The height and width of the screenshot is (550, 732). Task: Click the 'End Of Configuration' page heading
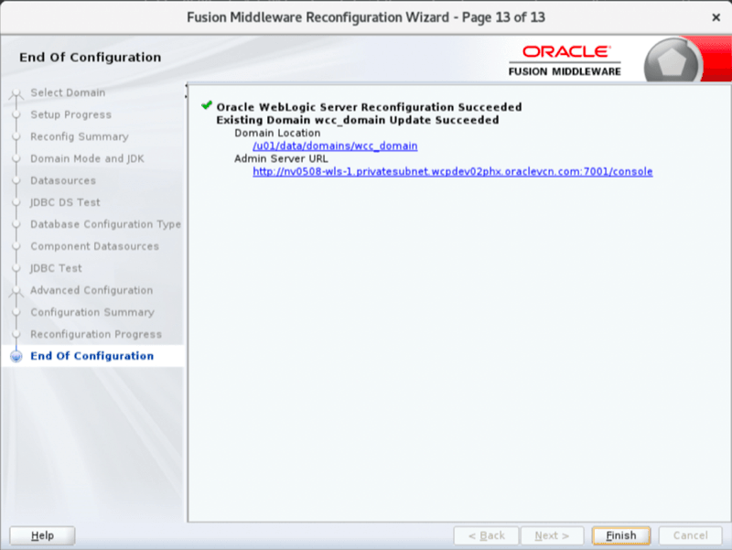[x=90, y=57]
